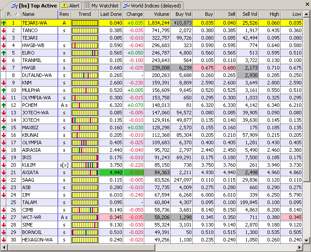Click the KULIM remark s[x]
This screenshot has height=252, width=311.
[x=64, y=165]
